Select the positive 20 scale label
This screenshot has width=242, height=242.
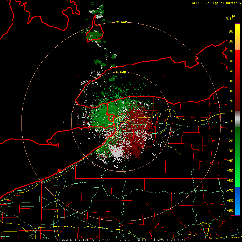point(231,101)
